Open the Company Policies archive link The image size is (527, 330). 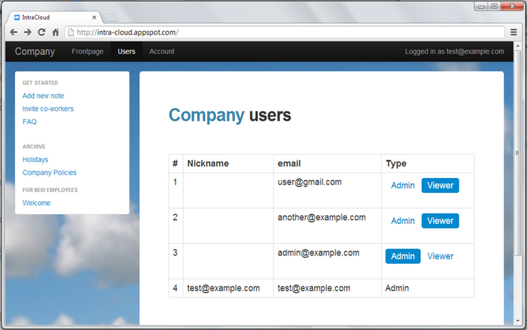tap(50, 173)
